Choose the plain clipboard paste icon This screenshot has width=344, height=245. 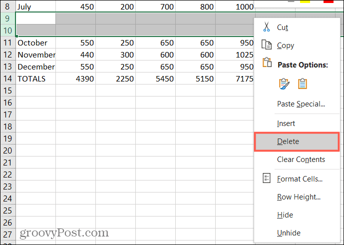click(x=303, y=83)
